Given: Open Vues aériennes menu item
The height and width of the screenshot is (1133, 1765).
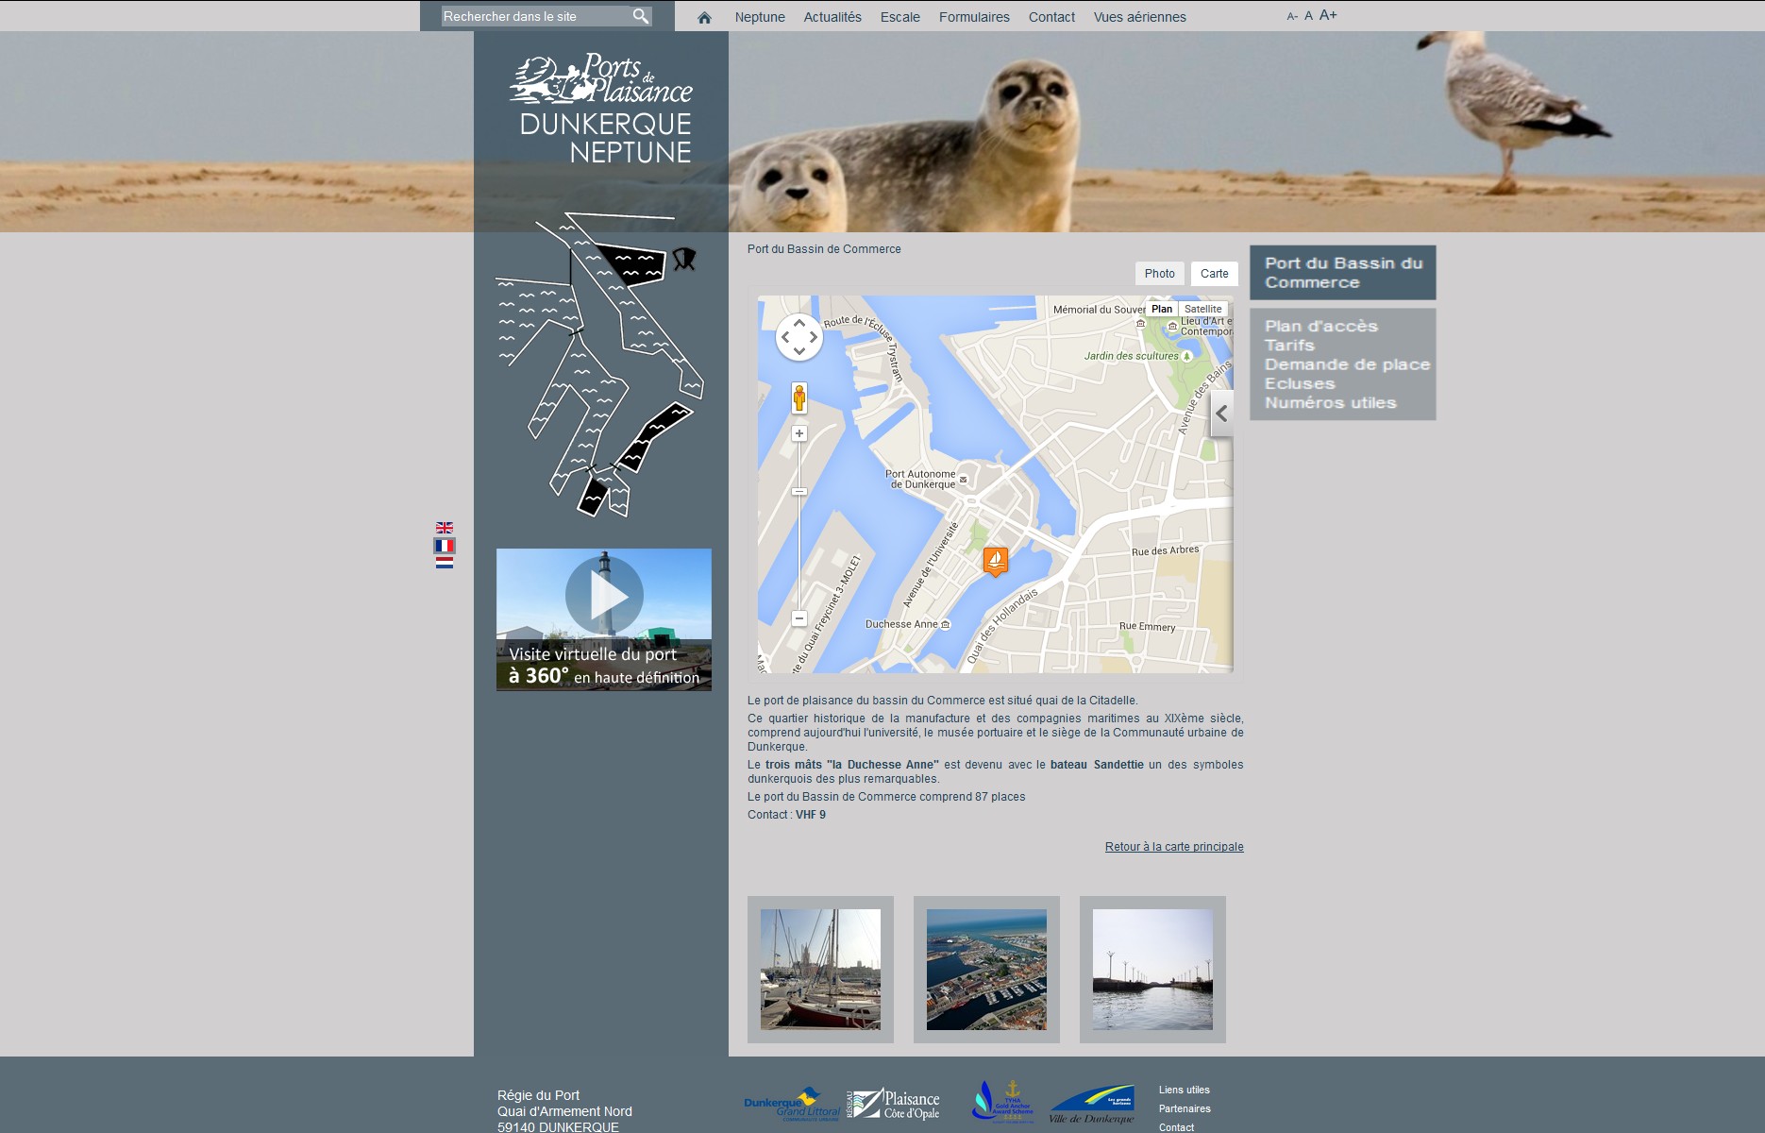Looking at the screenshot, I should click(1139, 17).
